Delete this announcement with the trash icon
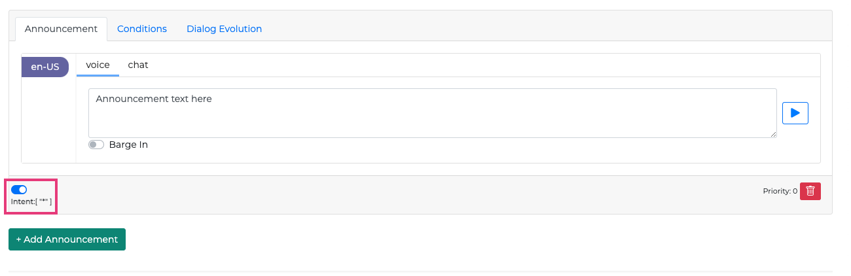The height and width of the screenshot is (276, 851). coord(810,191)
